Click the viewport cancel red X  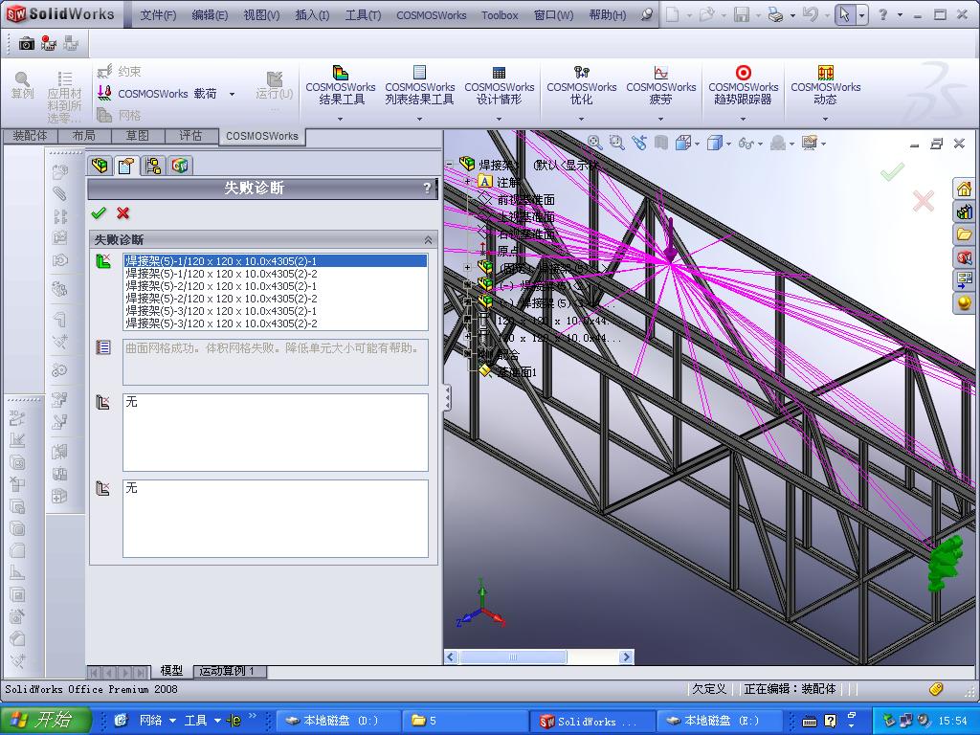pyautogui.click(x=924, y=201)
